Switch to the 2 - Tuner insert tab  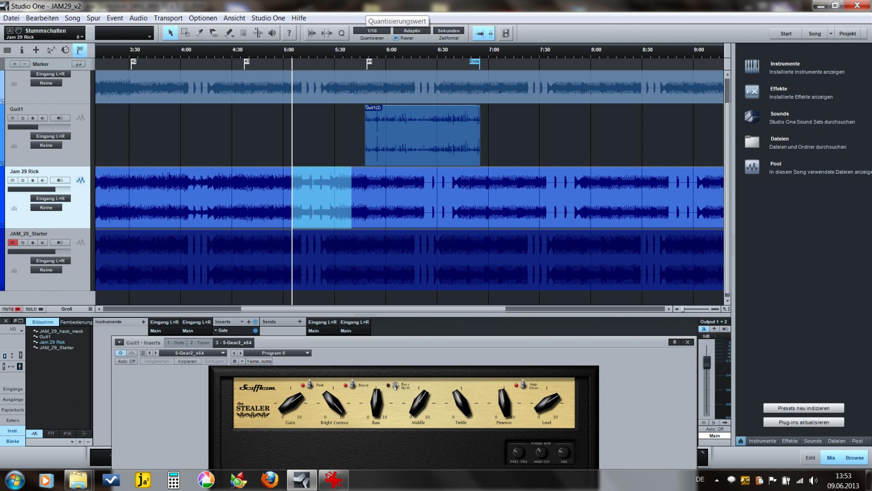[200, 342]
